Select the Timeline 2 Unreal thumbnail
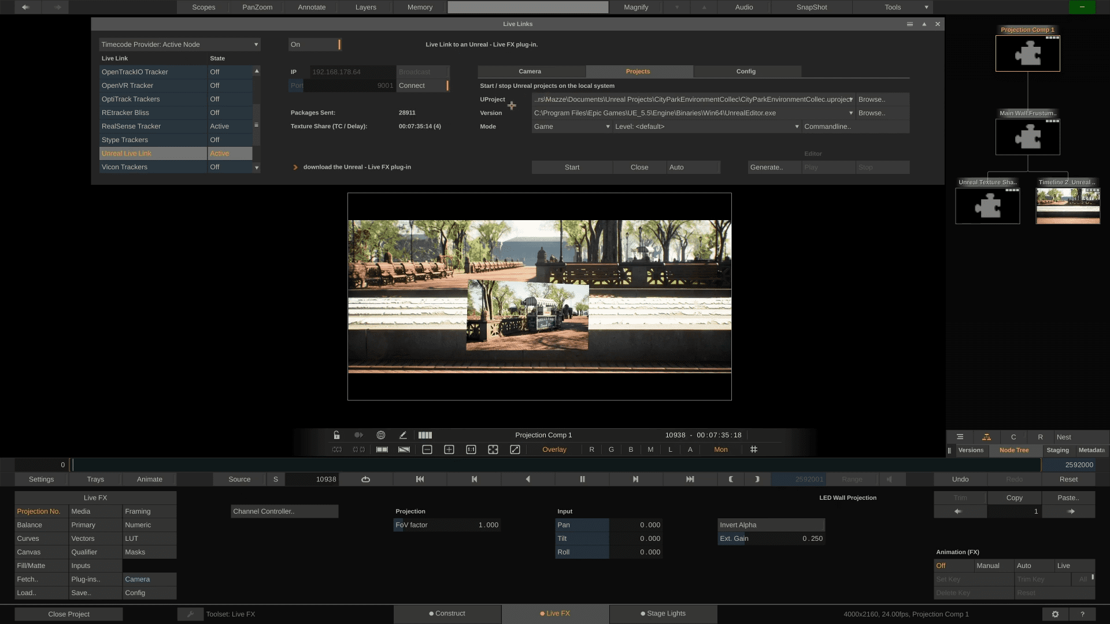 point(1067,205)
